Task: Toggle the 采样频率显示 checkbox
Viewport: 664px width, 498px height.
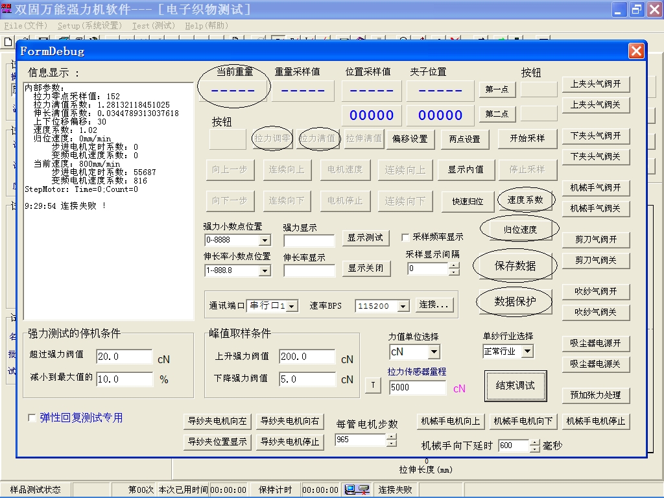Action: pyautogui.click(x=406, y=237)
